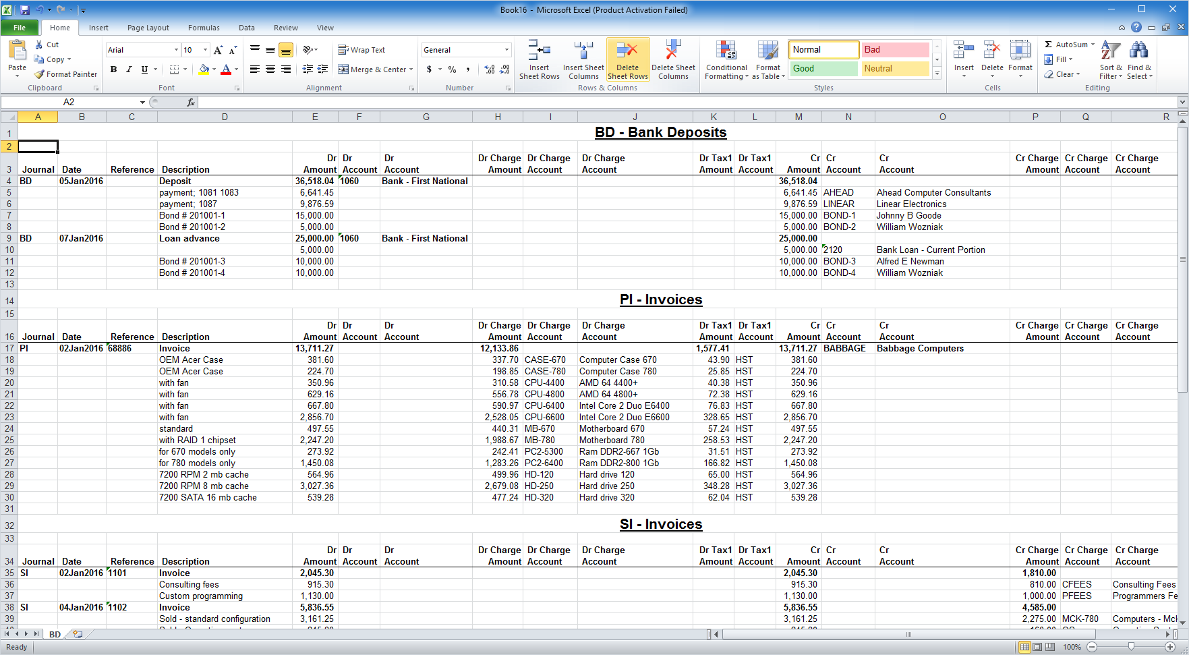Click the Insert Sheet Rows icon
Screen dimensions: 1189x655
click(539, 51)
